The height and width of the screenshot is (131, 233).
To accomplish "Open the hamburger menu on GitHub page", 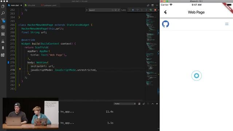I will point(227,24).
